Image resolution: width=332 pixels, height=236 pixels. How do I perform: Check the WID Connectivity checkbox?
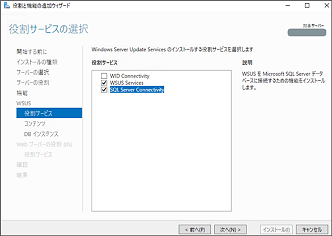click(104, 76)
